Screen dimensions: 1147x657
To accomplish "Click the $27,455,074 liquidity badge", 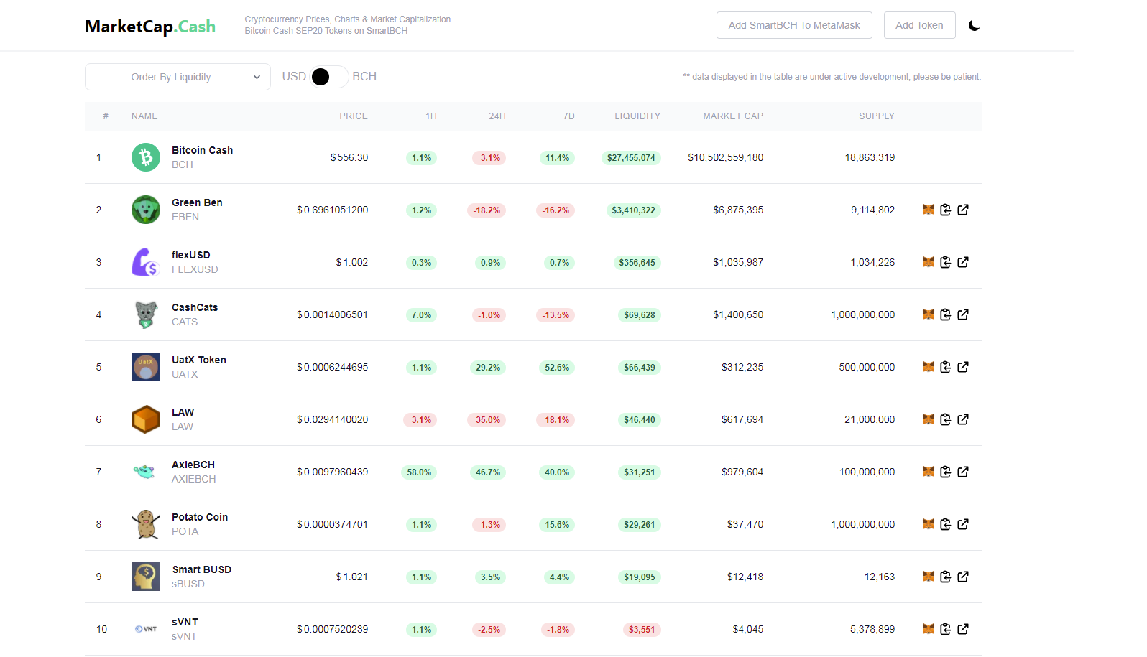I will tap(631, 158).
